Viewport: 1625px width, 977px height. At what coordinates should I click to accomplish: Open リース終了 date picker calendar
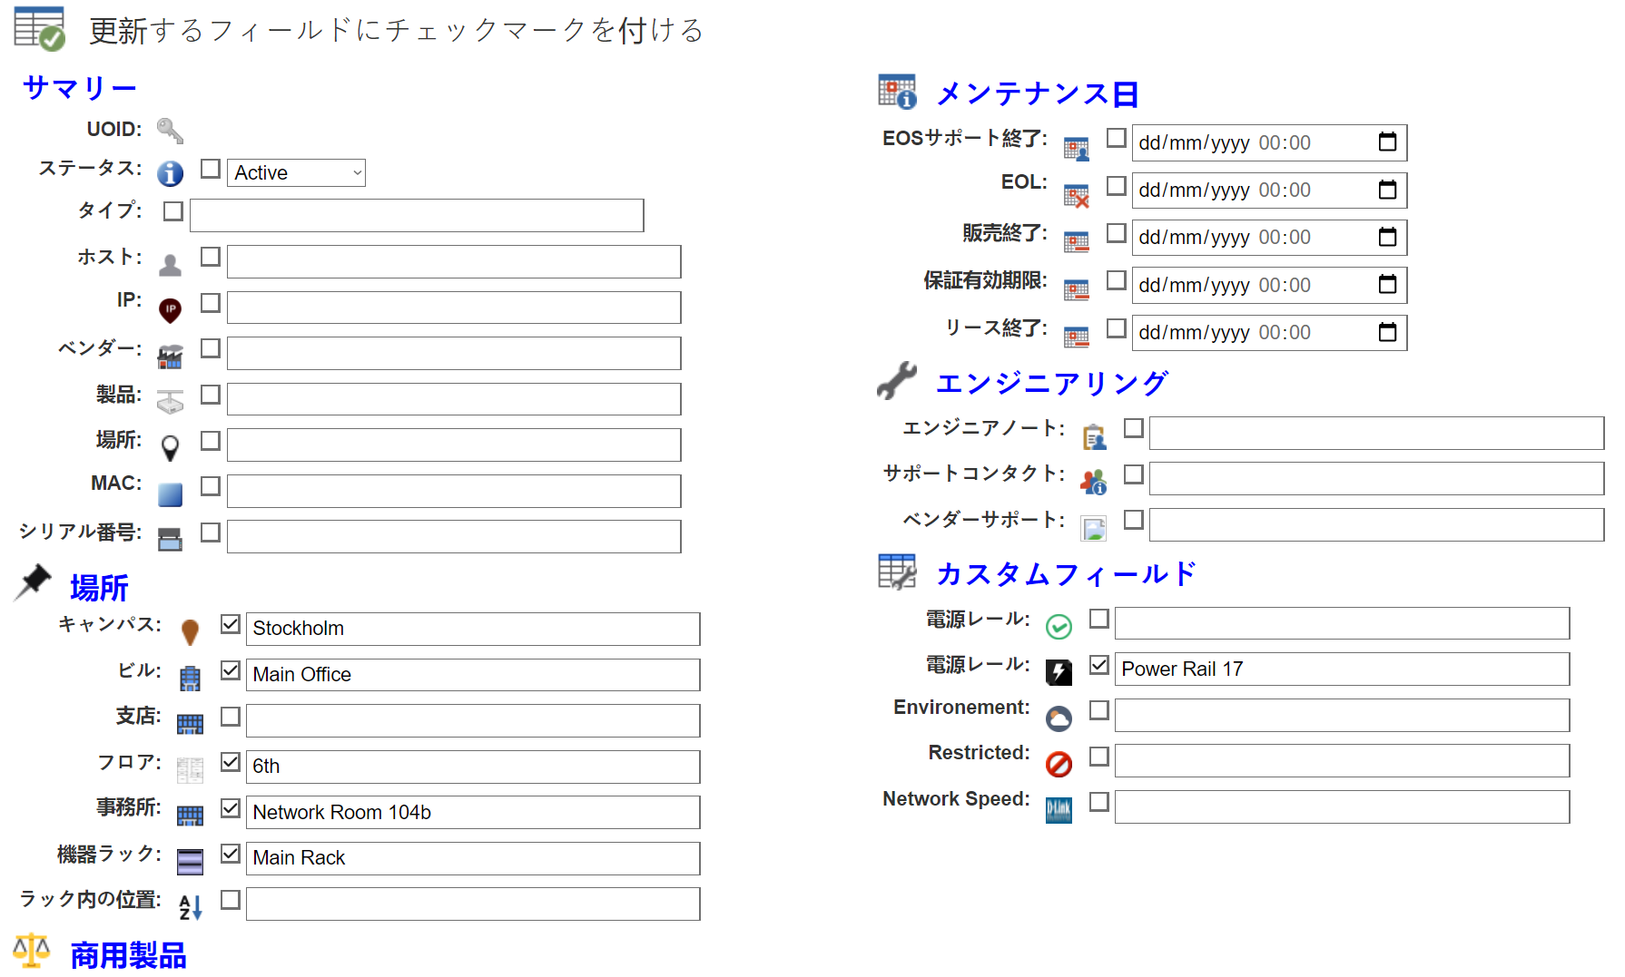[1387, 332]
